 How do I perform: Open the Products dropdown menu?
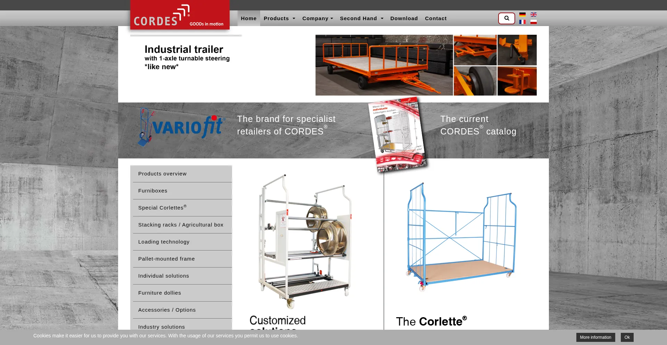coord(279,18)
